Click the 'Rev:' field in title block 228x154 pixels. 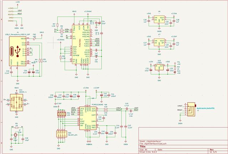[212, 149]
